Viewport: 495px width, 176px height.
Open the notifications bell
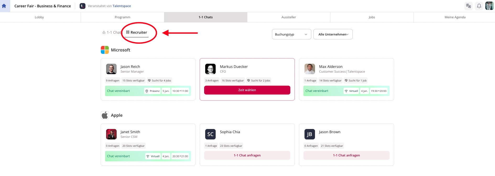479,6
